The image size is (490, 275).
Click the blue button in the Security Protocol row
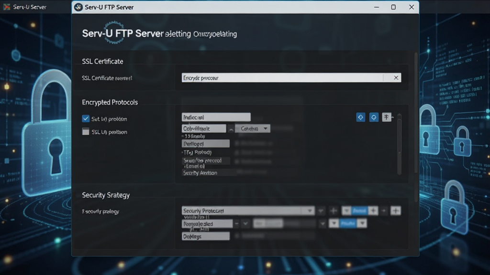(x=359, y=211)
